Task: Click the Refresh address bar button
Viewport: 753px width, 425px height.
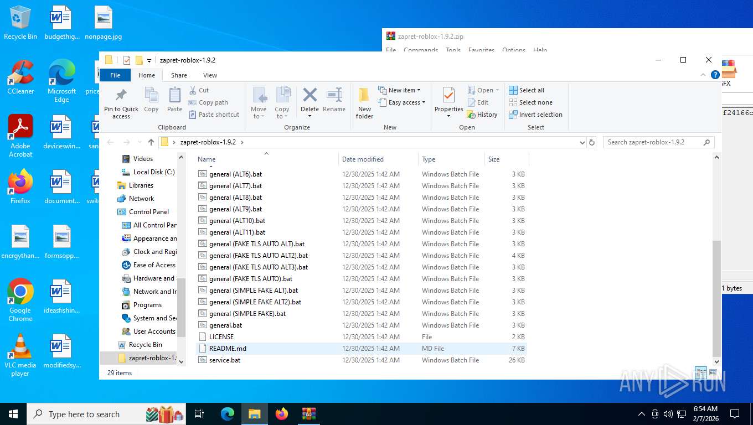Action: 592,142
